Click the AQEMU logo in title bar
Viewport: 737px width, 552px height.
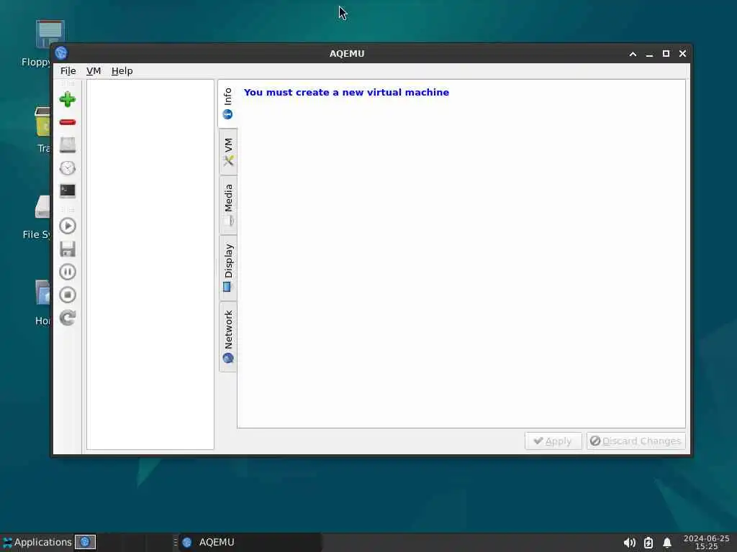(61, 53)
